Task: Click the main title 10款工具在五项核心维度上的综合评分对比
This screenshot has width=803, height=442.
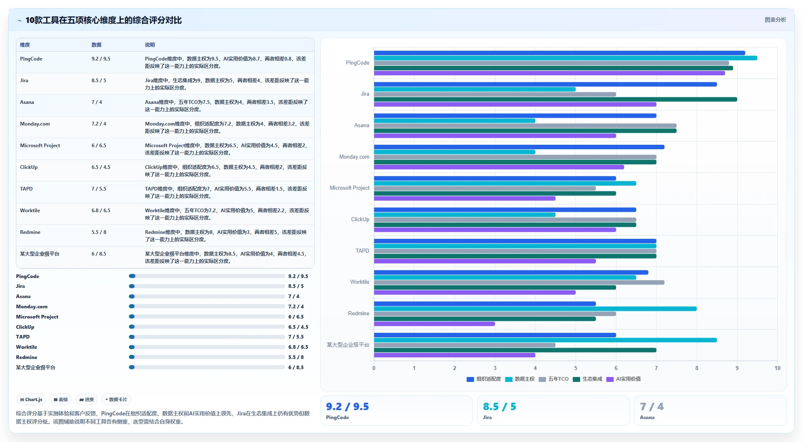Action: [x=103, y=20]
